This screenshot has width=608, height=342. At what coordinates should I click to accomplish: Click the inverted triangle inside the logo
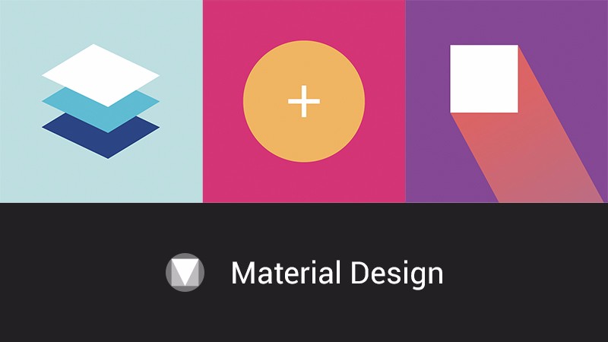[x=185, y=271]
